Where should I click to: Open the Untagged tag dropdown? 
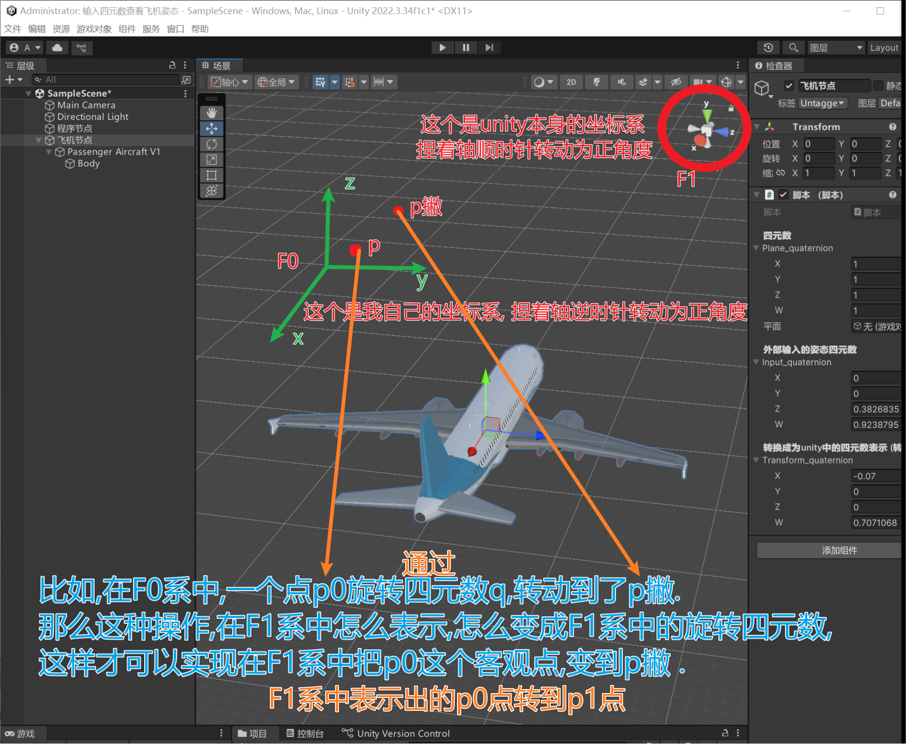pos(822,103)
